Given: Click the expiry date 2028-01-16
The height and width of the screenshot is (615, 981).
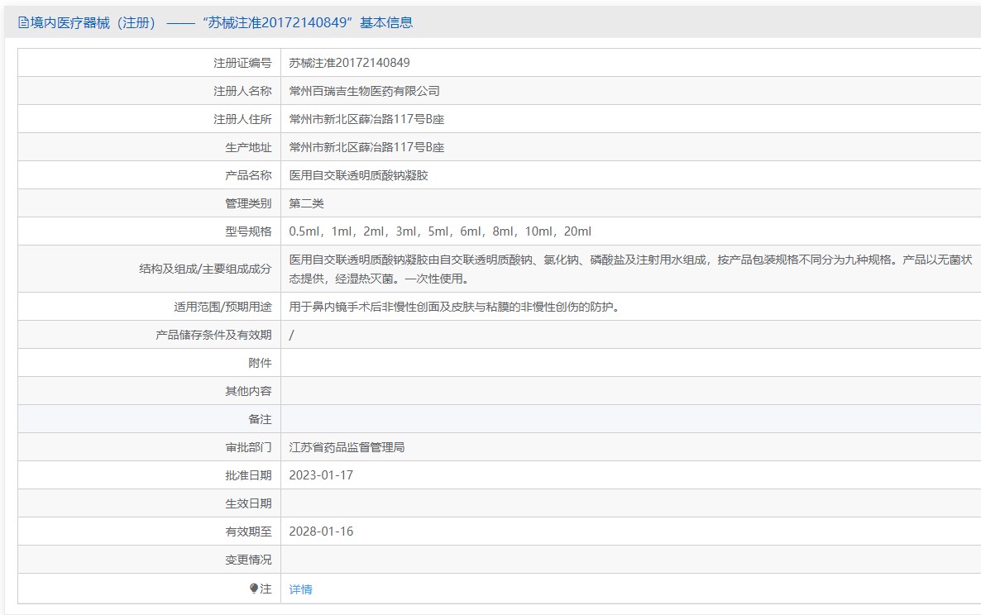Looking at the screenshot, I should tap(321, 532).
